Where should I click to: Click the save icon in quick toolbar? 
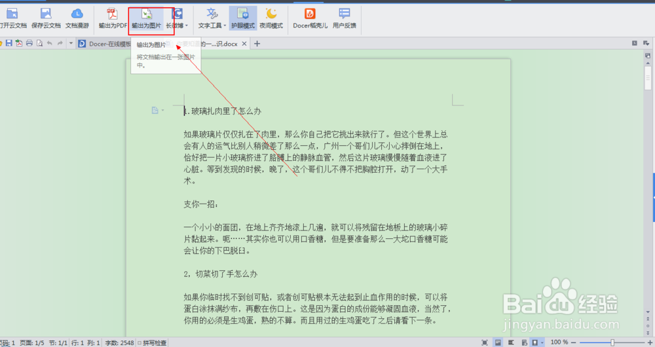tap(9, 43)
